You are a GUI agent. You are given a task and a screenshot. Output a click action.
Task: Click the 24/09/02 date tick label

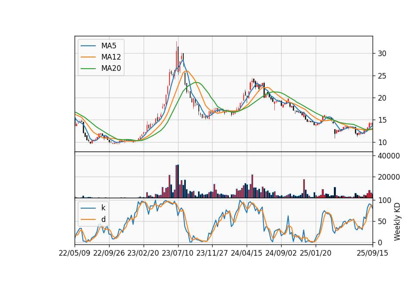click(281, 253)
